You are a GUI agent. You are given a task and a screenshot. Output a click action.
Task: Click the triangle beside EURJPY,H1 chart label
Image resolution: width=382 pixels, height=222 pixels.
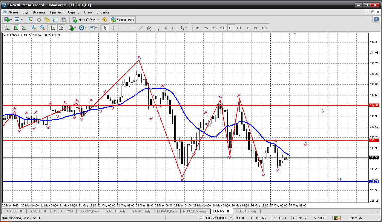tap(5, 35)
